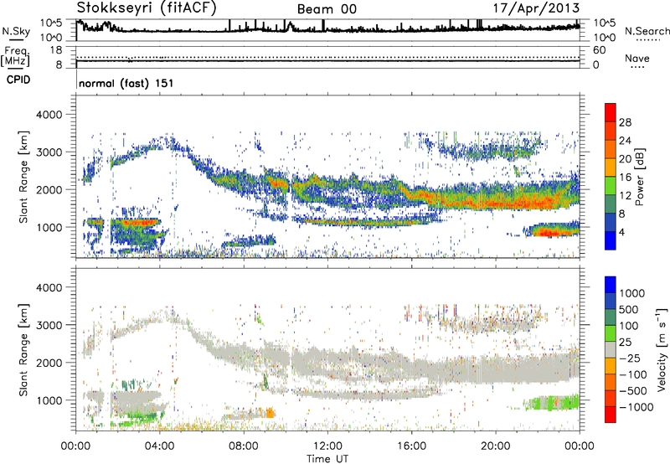
Task: Click the 28 tick on power scale
Action: click(625, 122)
